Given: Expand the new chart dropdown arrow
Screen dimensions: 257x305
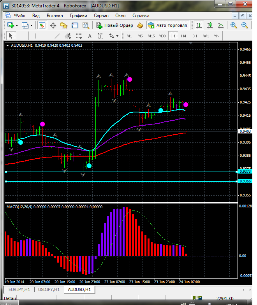Looking at the screenshot, I should click(17, 25).
